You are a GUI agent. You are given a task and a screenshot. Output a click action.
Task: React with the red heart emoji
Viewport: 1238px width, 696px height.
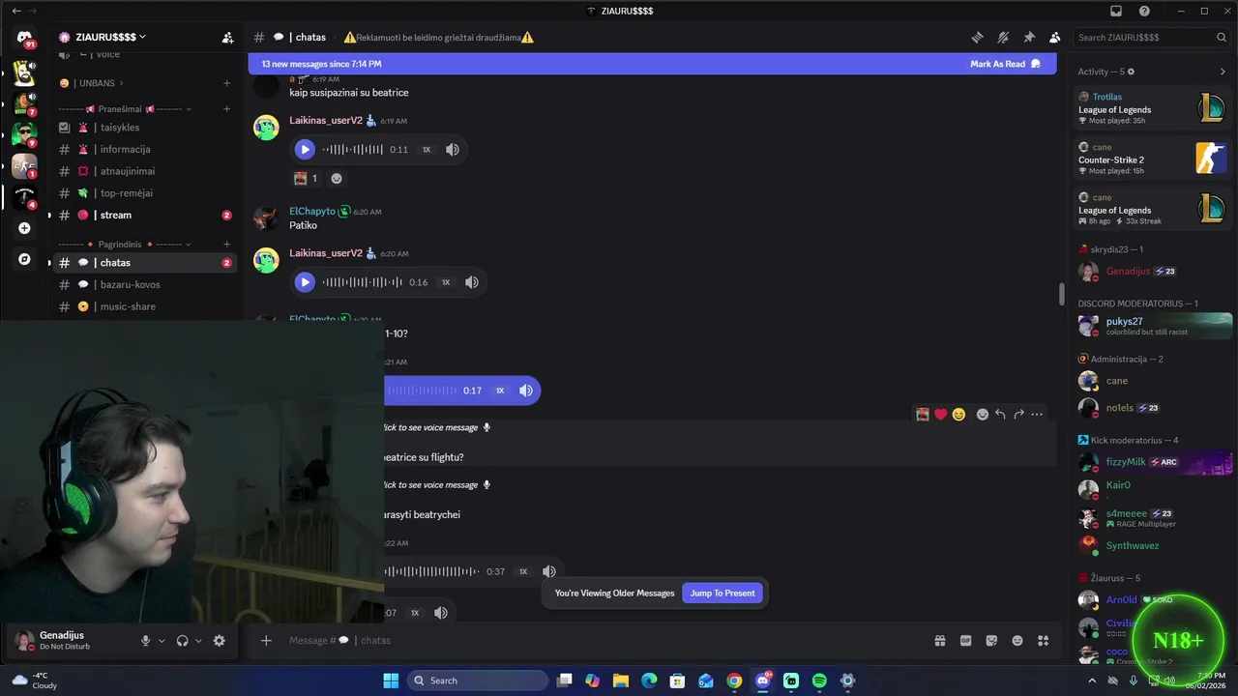coord(940,415)
